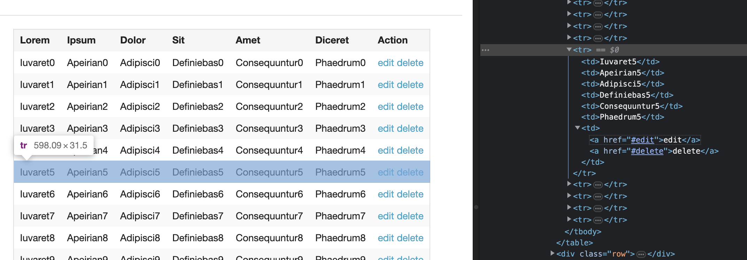Click the Diceret column header
The height and width of the screenshot is (260, 747).
point(332,40)
